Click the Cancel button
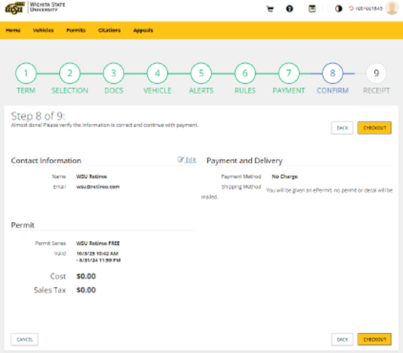Viewport: 403px width, 353px height. (x=25, y=339)
